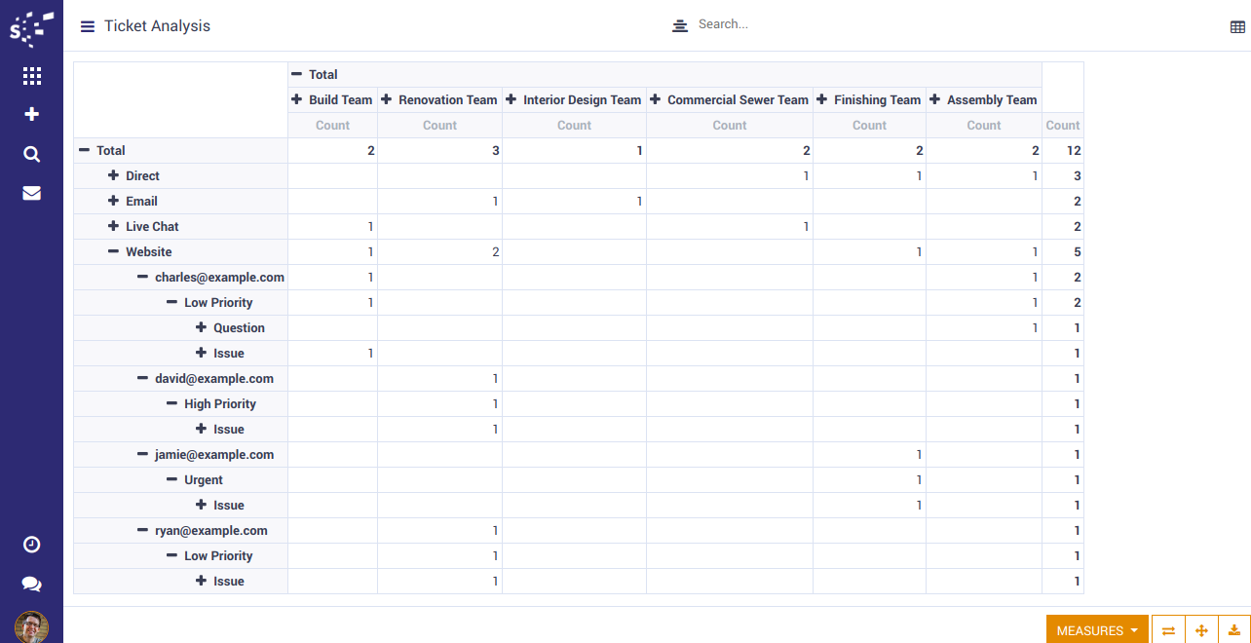Open the apps grid menu in sidebar
Viewport: 1251px width, 643px height.
coord(31,76)
